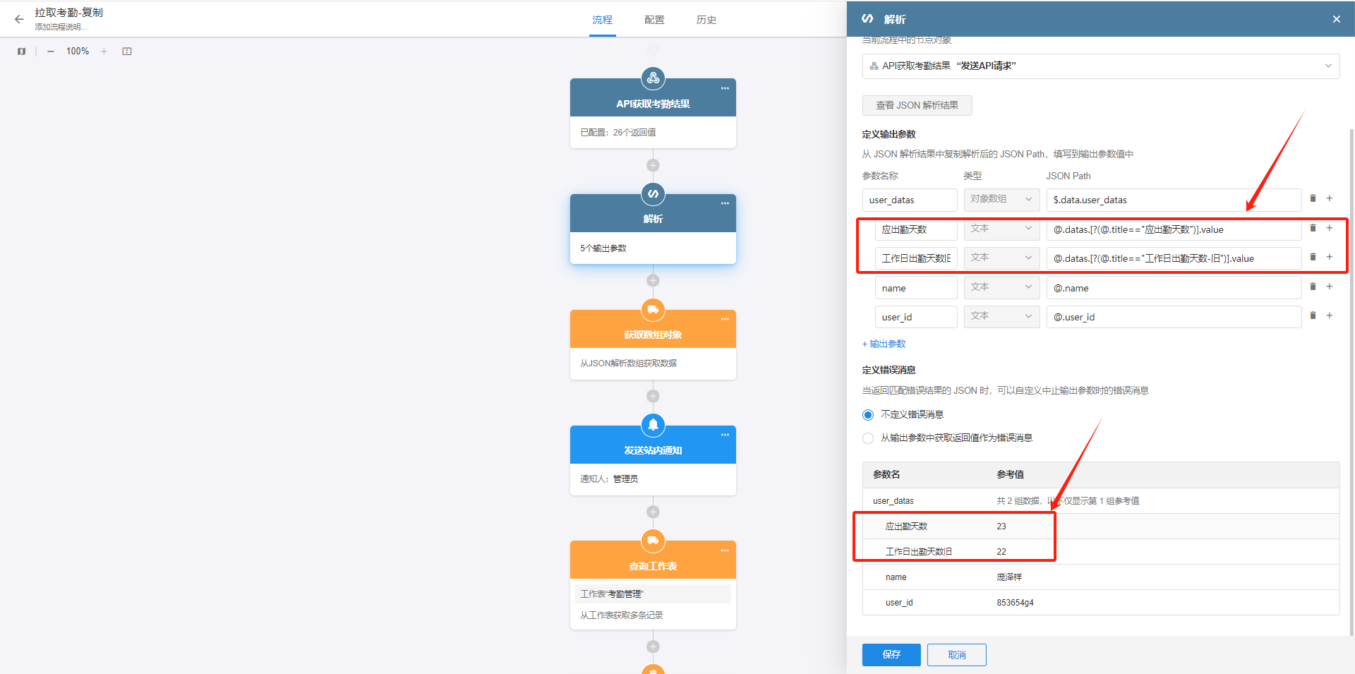
Task: Delete the user_datas output parameter
Action: (1313, 198)
